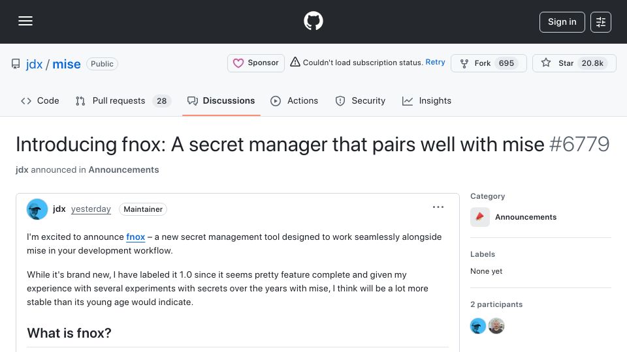Open the hamburger navigation menu

(x=25, y=21)
